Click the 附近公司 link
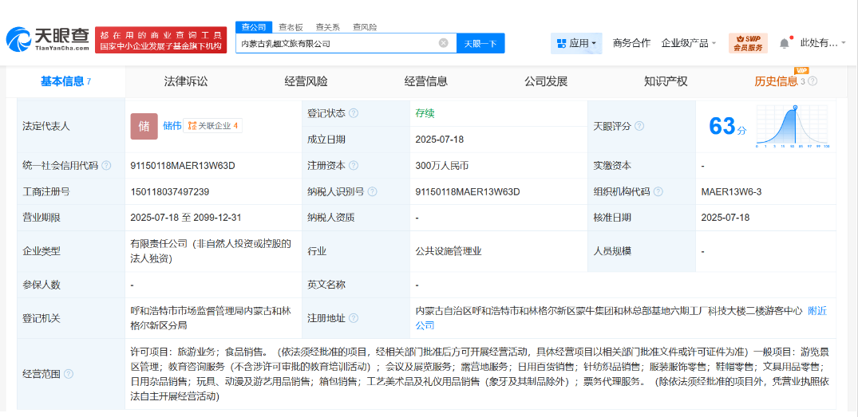The image size is (858, 417). coord(621,318)
